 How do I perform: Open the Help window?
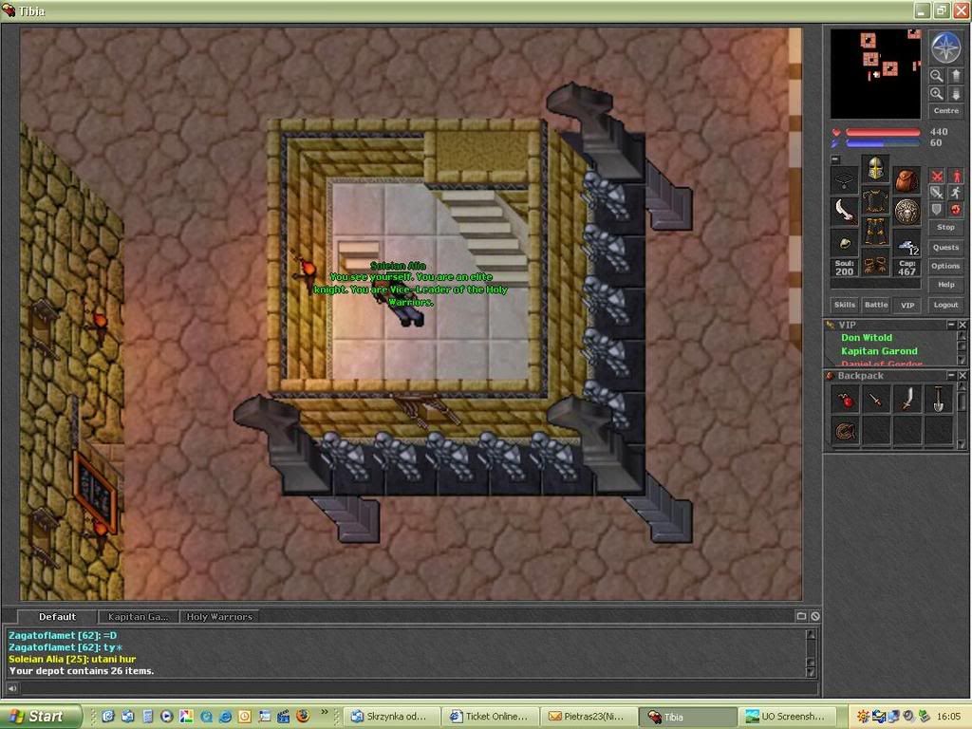pyautogui.click(x=946, y=285)
